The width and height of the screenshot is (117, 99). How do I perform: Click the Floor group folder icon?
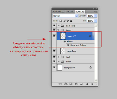[62, 61]
